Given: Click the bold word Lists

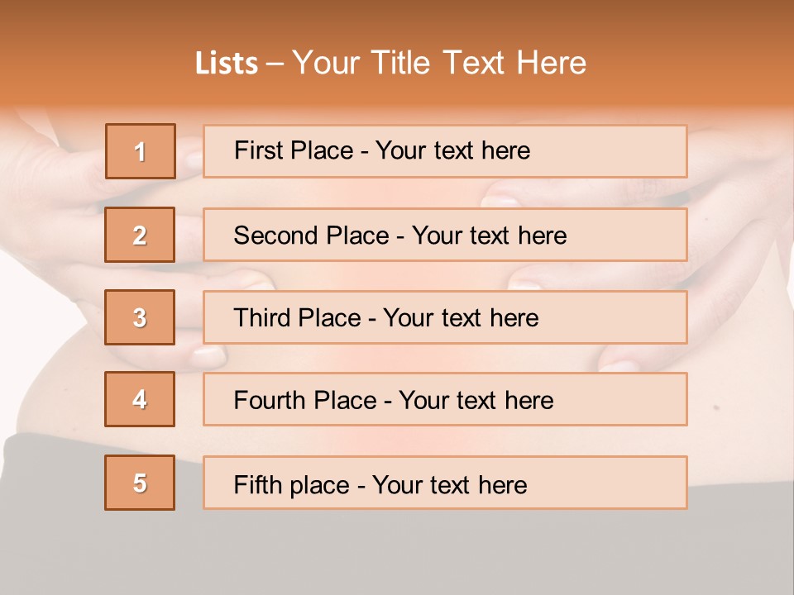Looking at the screenshot, I should tap(227, 63).
